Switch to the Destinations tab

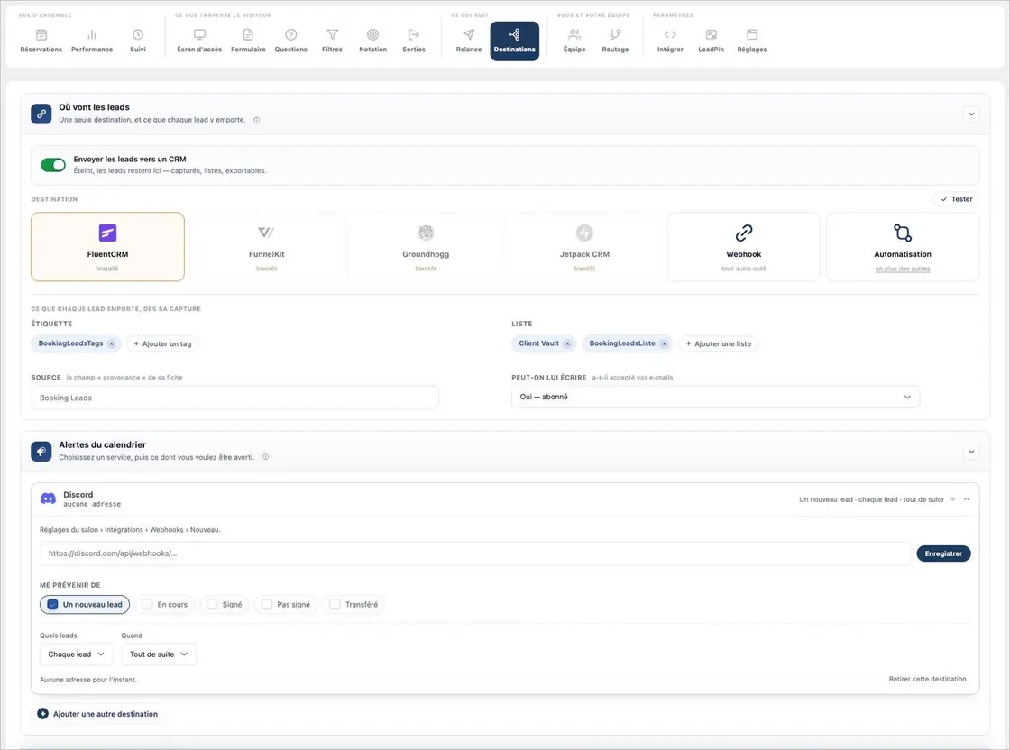[515, 41]
